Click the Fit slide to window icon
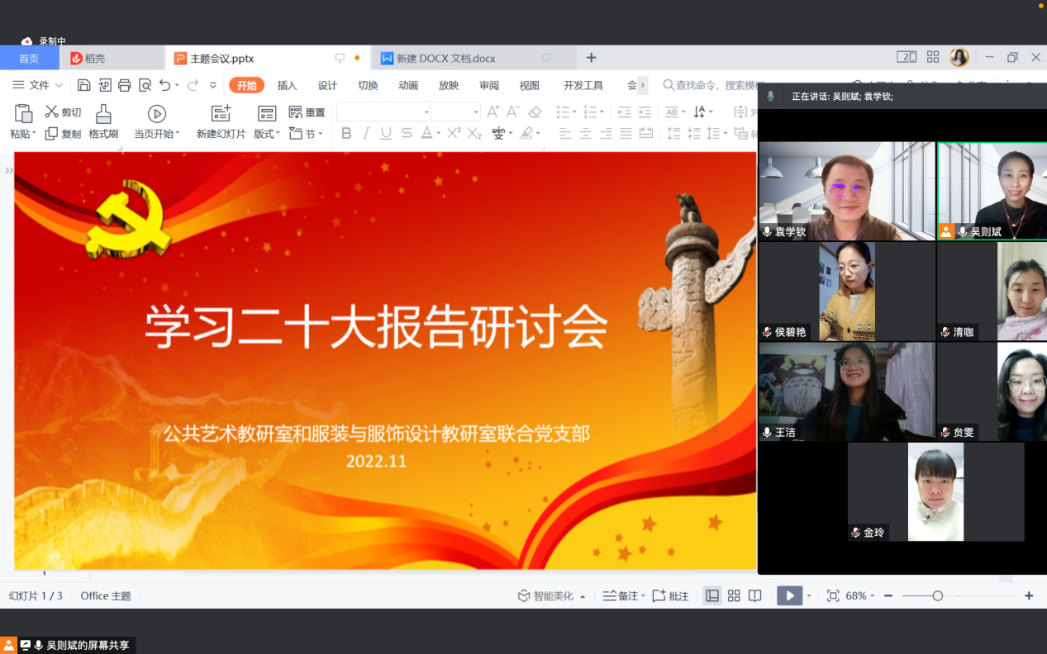 [833, 596]
